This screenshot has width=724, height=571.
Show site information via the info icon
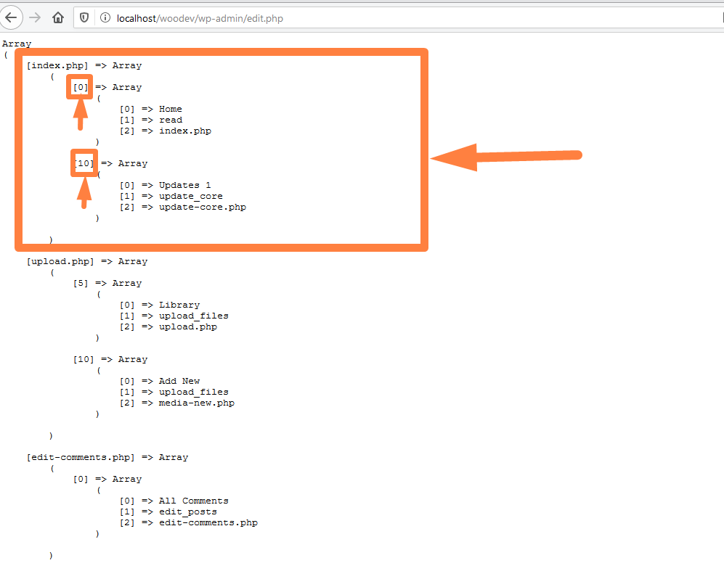click(x=105, y=18)
